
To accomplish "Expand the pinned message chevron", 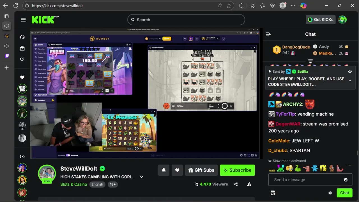I will (x=350, y=81).
